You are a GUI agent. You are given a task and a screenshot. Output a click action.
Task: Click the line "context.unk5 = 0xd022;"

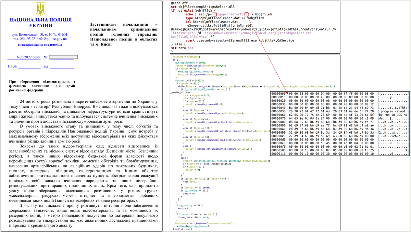click(x=189, y=81)
